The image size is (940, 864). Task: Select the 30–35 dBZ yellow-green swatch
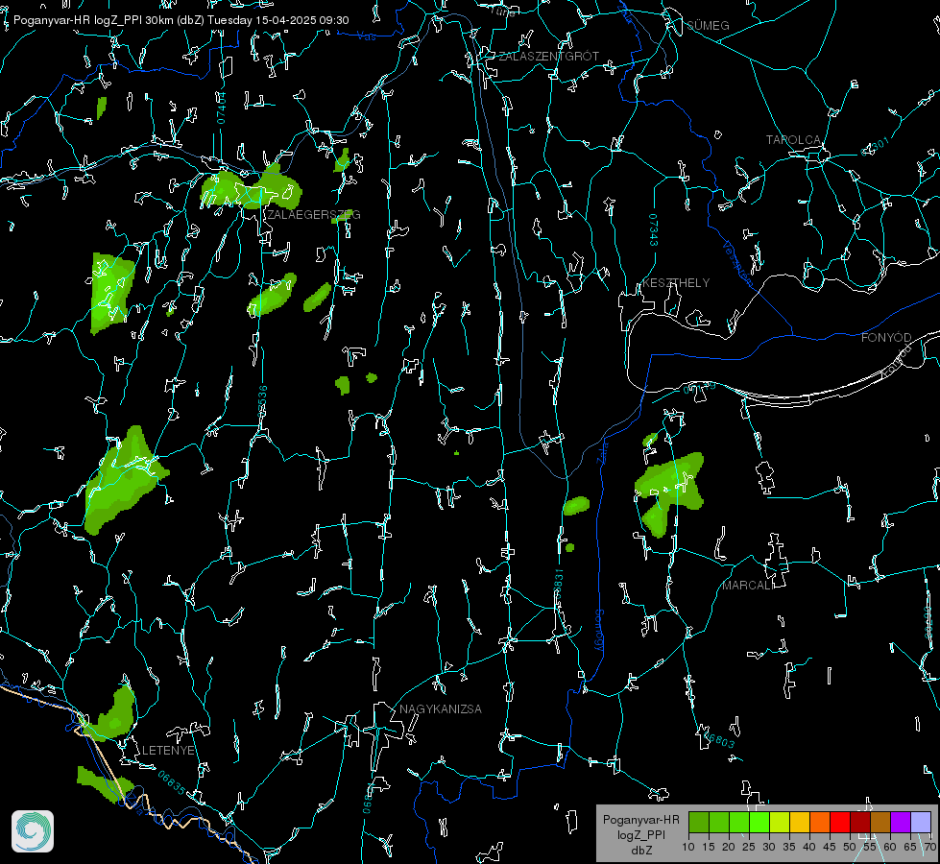tap(780, 822)
